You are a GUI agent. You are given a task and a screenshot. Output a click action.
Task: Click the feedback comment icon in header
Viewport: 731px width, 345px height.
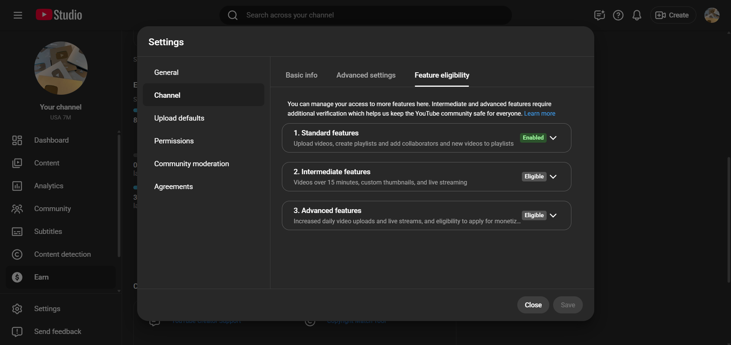pos(599,15)
